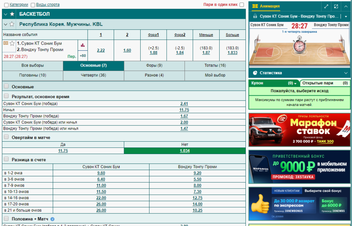The image size is (352, 226).
Task: Open the new clients bonus choice banner
Action: point(299,204)
